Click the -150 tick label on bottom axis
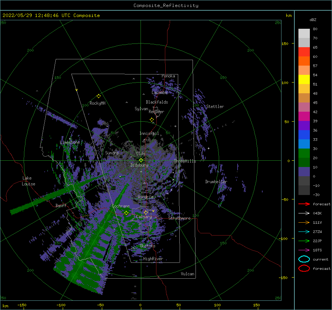The image size is (332, 310). 22,305
